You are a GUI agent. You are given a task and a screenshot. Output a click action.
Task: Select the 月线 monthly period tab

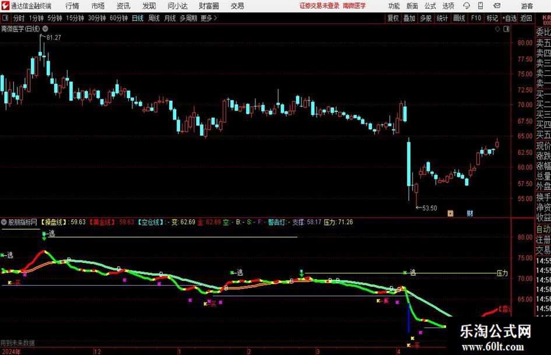pos(170,18)
